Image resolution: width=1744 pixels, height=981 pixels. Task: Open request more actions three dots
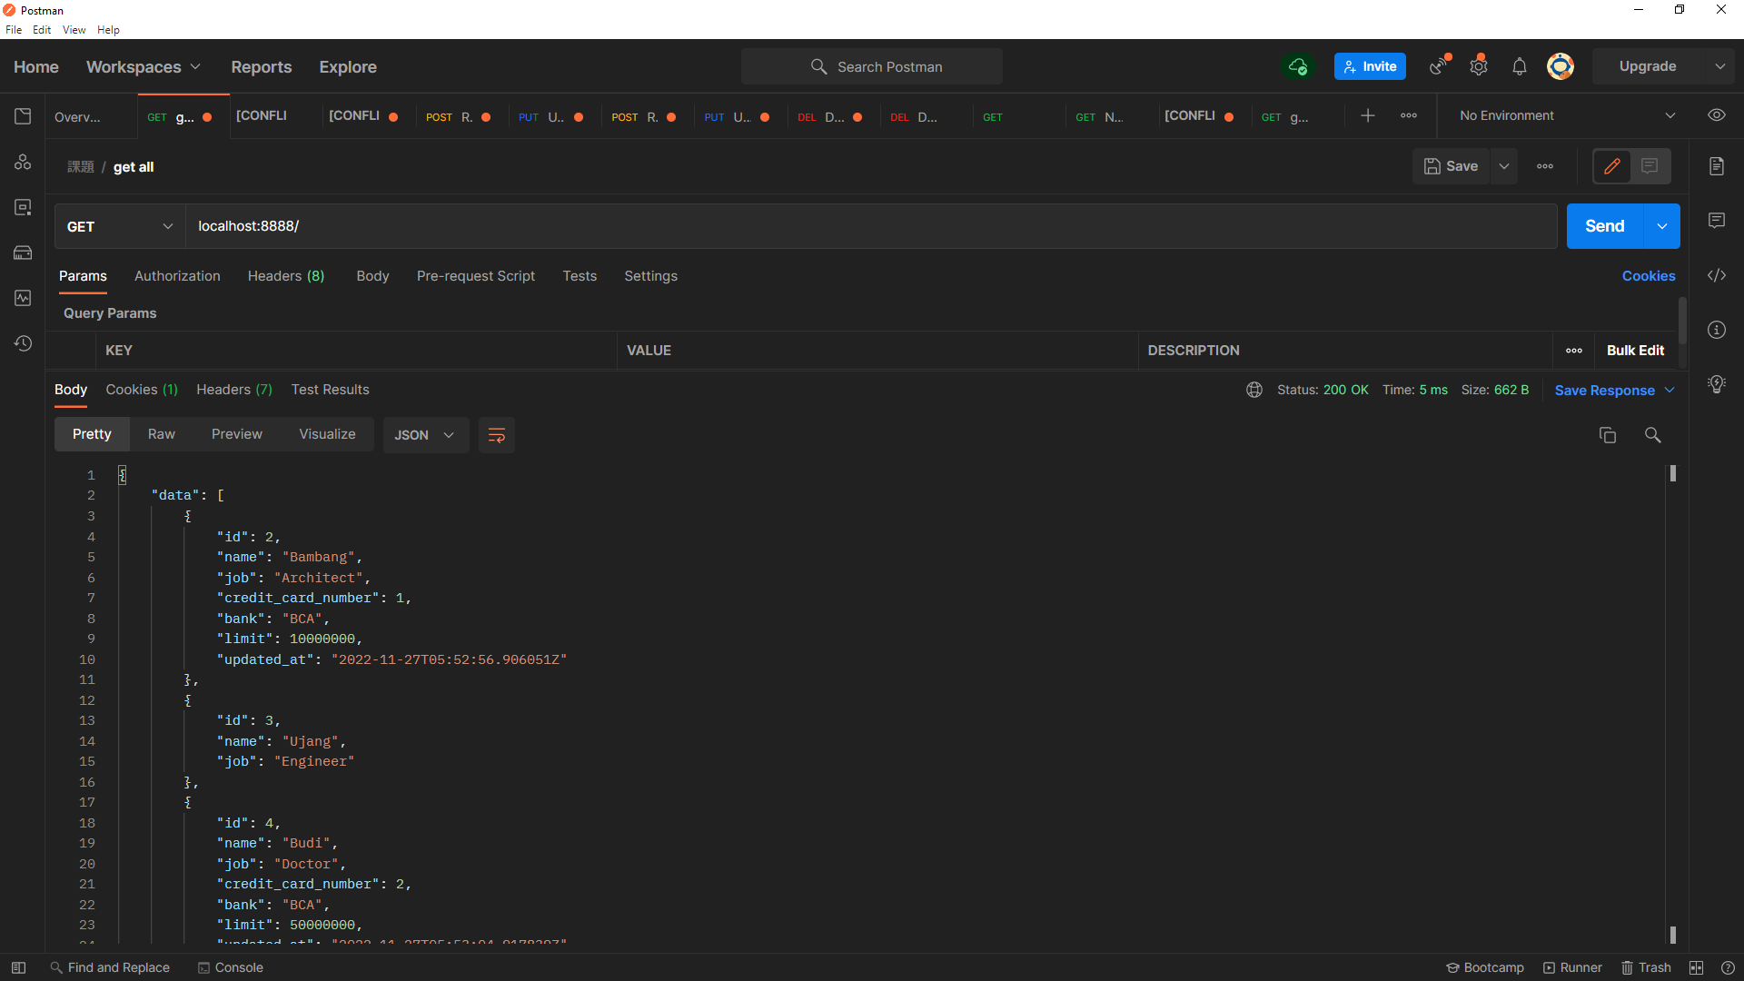pyautogui.click(x=1545, y=166)
